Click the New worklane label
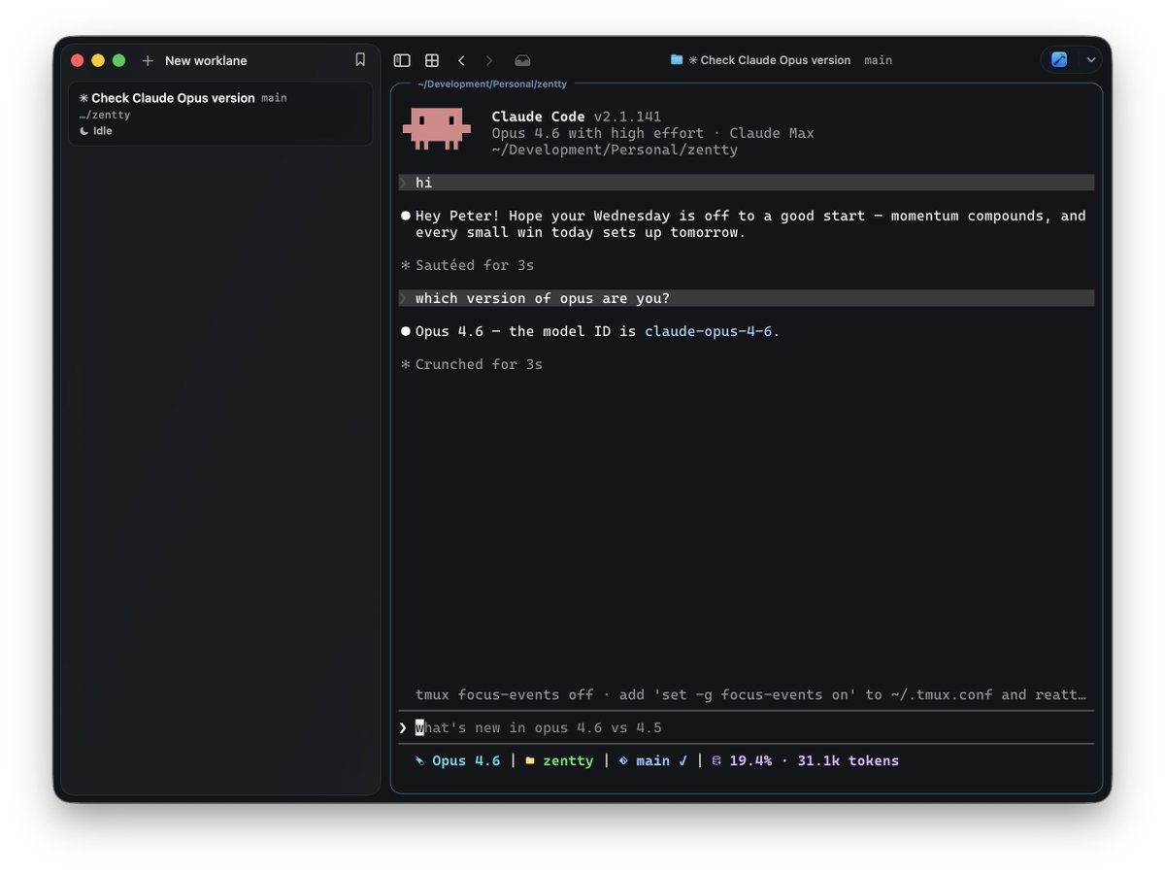1165x873 pixels. tap(206, 60)
